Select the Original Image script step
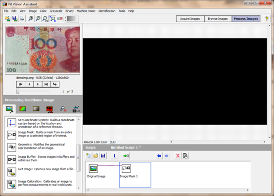The image size is (274, 196). [96, 171]
